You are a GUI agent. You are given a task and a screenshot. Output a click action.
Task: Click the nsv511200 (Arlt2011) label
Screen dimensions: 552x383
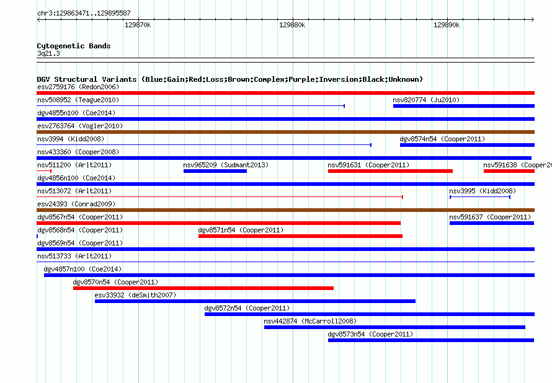pyautogui.click(x=74, y=165)
